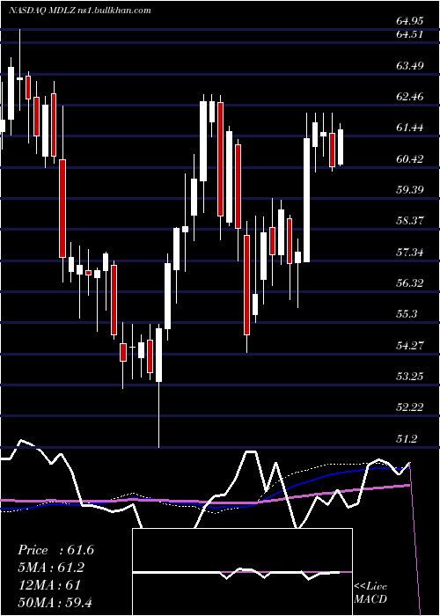The width and height of the screenshot is (440, 616).
Task: Click the 56.32 price axis label
Action: [x=410, y=282]
